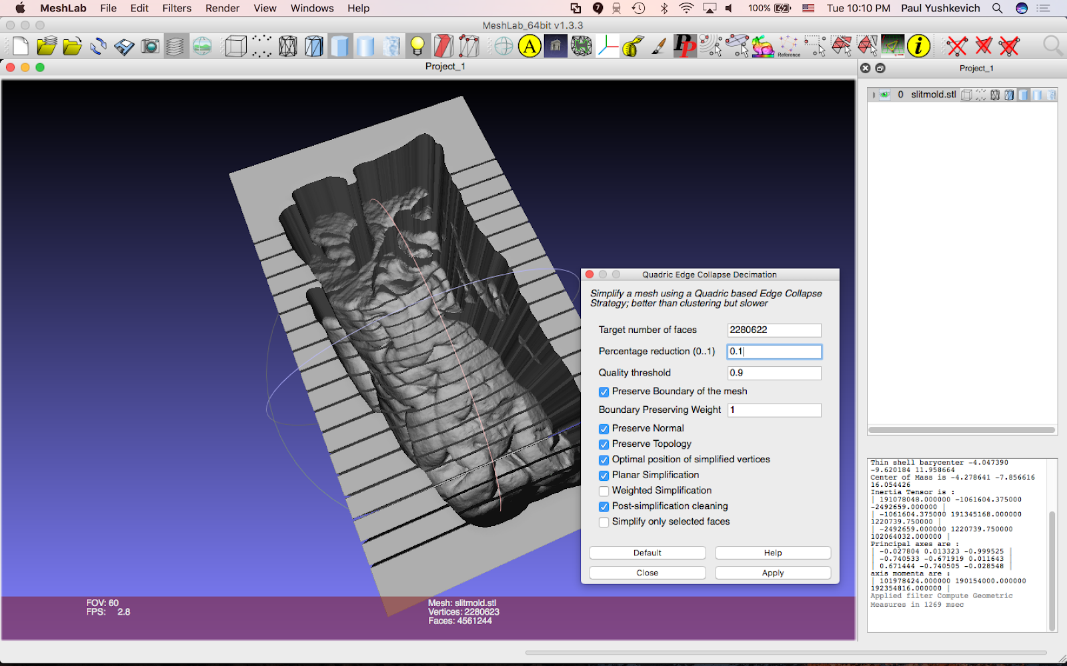Viewport: 1067px width, 666px height.
Task: Click the yellow A annotation icon
Action: click(529, 46)
